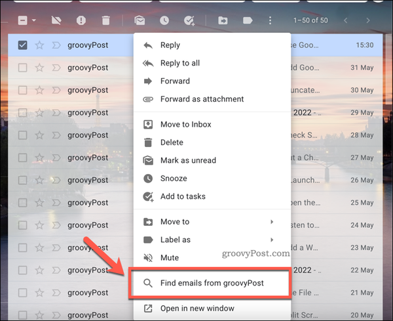Select the 25 May email checkbox

(x=22, y=202)
